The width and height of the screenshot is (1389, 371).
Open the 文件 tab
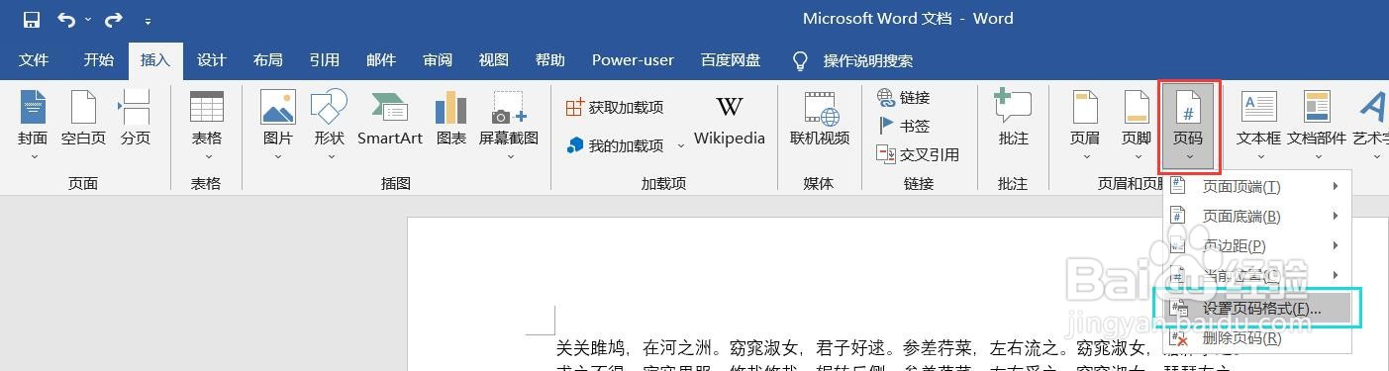pyautogui.click(x=34, y=60)
